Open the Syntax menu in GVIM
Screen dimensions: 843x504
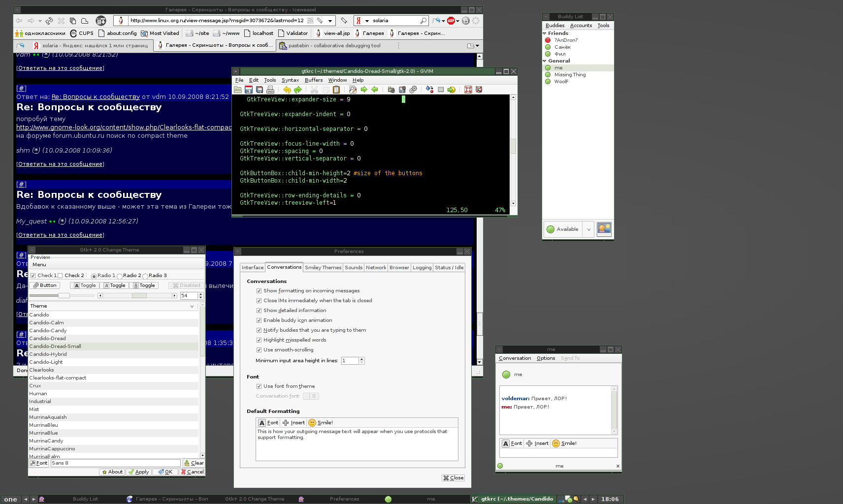(290, 80)
